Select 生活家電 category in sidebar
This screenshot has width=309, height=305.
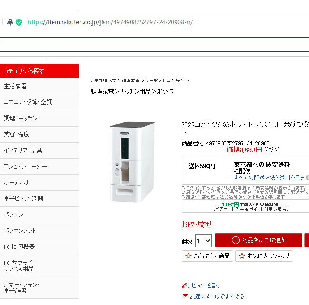39,86
